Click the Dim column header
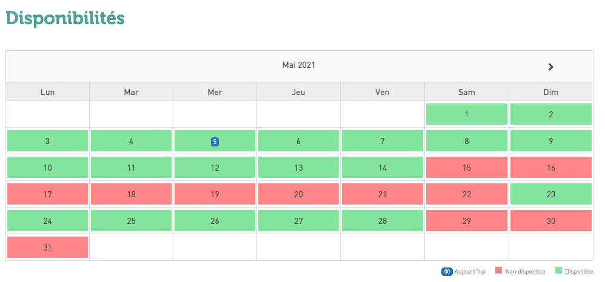Image resolution: width=605 pixels, height=282 pixels. coord(550,92)
